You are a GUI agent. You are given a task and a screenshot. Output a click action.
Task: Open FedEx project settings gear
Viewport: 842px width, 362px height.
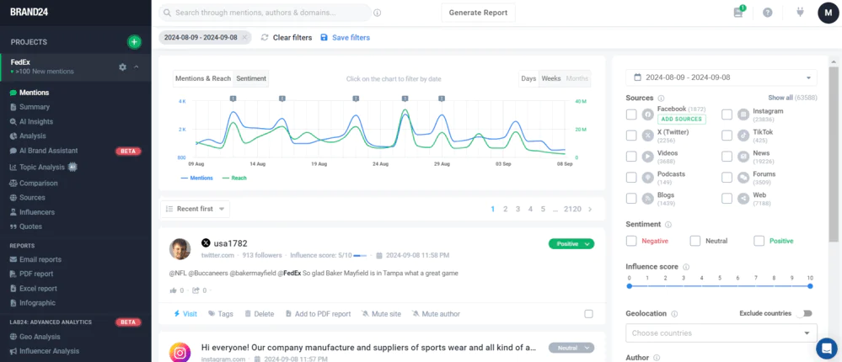123,67
